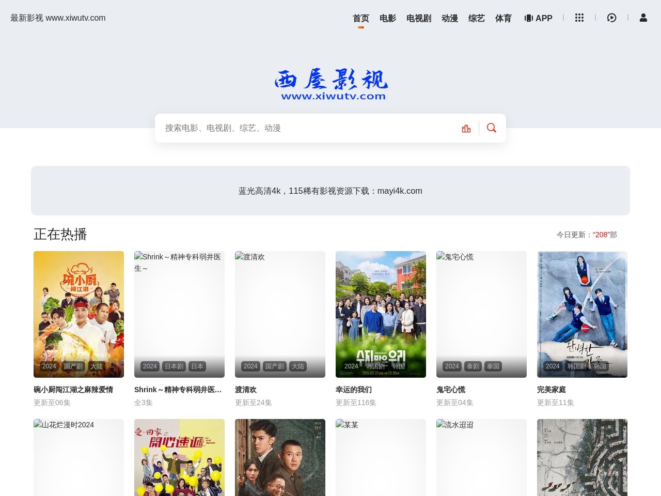Open the 完美家庭 poster
The image size is (661, 496).
[x=582, y=314]
